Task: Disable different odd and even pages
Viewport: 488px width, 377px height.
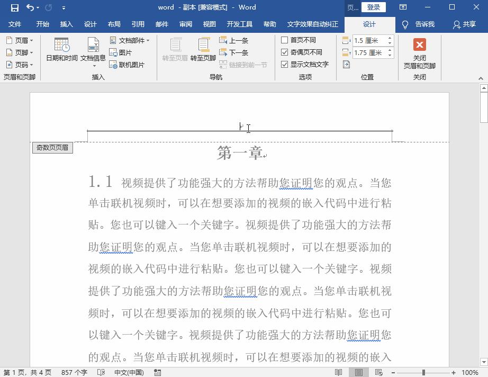Action: point(285,52)
